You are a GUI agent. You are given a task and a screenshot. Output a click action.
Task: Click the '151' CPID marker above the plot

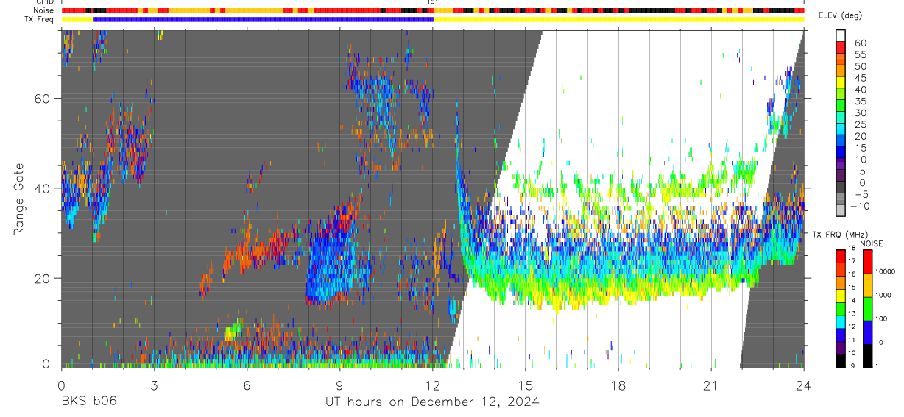pos(433,2)
